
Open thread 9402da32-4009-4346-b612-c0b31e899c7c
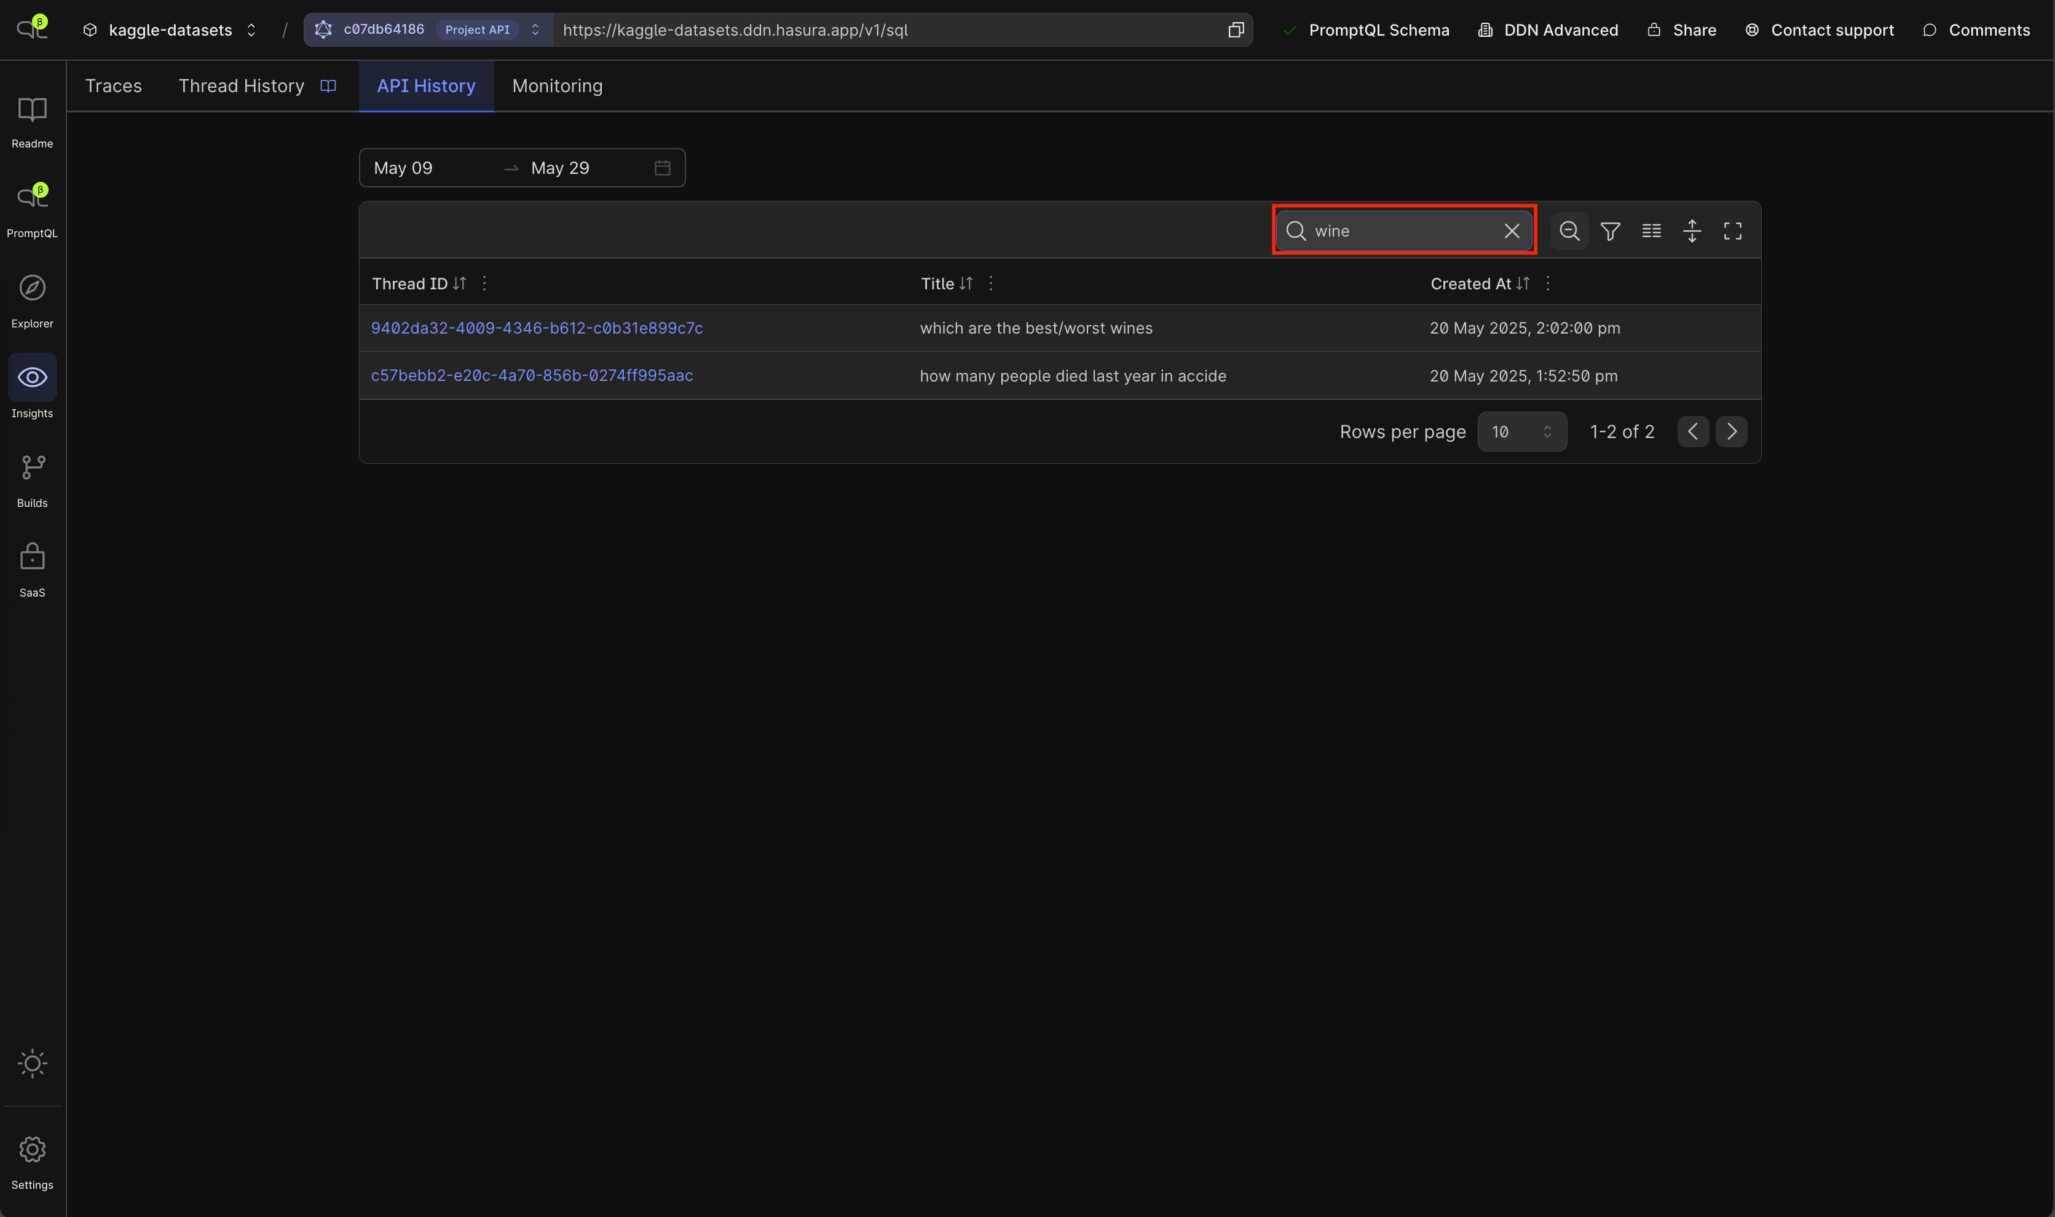[x=537, y=327]
